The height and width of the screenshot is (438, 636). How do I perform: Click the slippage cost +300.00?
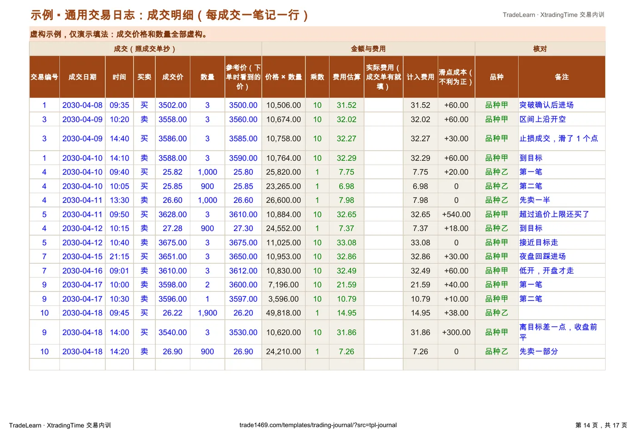(x=456, y=332)
